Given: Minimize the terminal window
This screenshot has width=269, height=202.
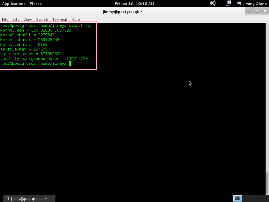Looking at the screenshot, I should [x=249, y=11].
